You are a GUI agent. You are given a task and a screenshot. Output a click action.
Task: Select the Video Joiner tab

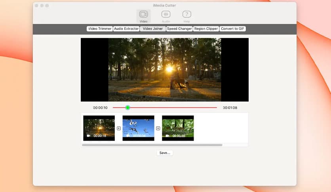click(152, 29)
